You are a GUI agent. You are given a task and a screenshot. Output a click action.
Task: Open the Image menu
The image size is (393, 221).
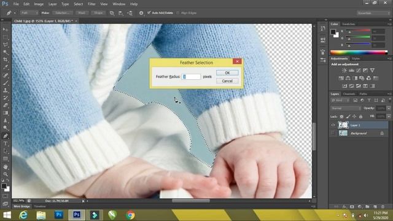pos(39,4)
